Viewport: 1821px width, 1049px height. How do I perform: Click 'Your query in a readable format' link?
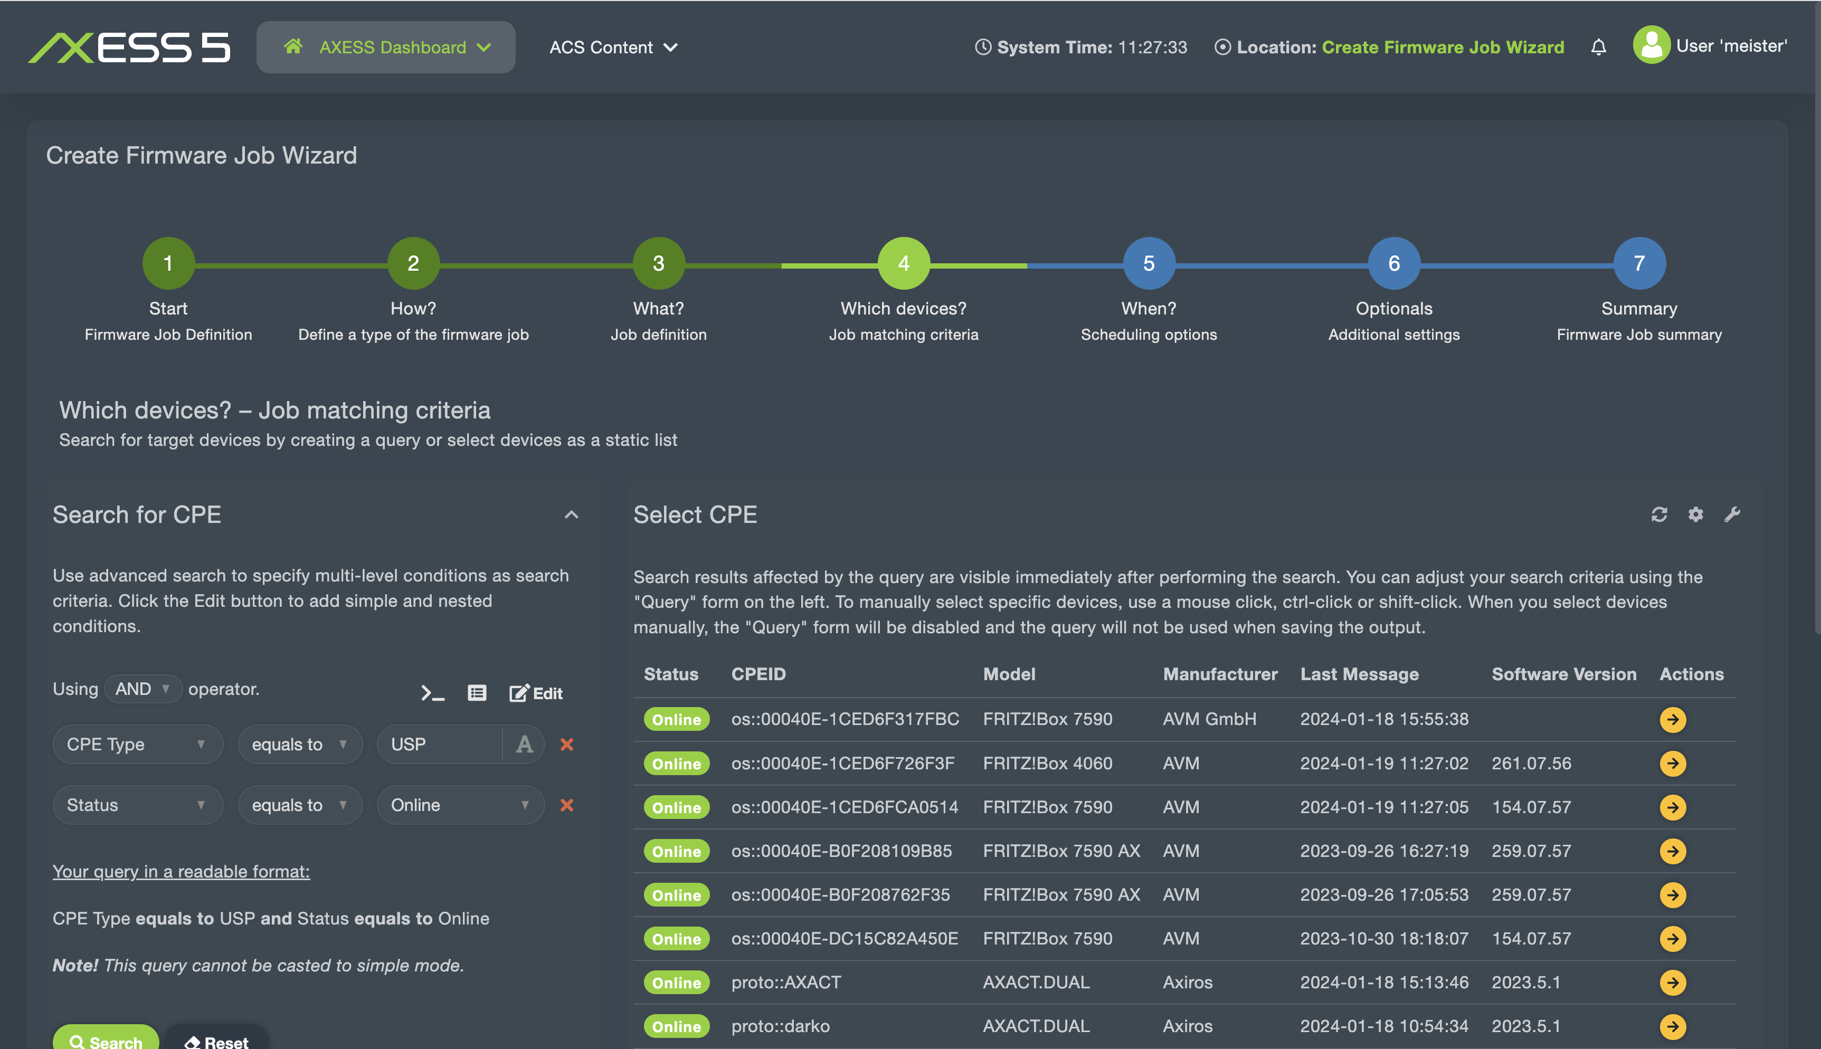click(181, 871)
